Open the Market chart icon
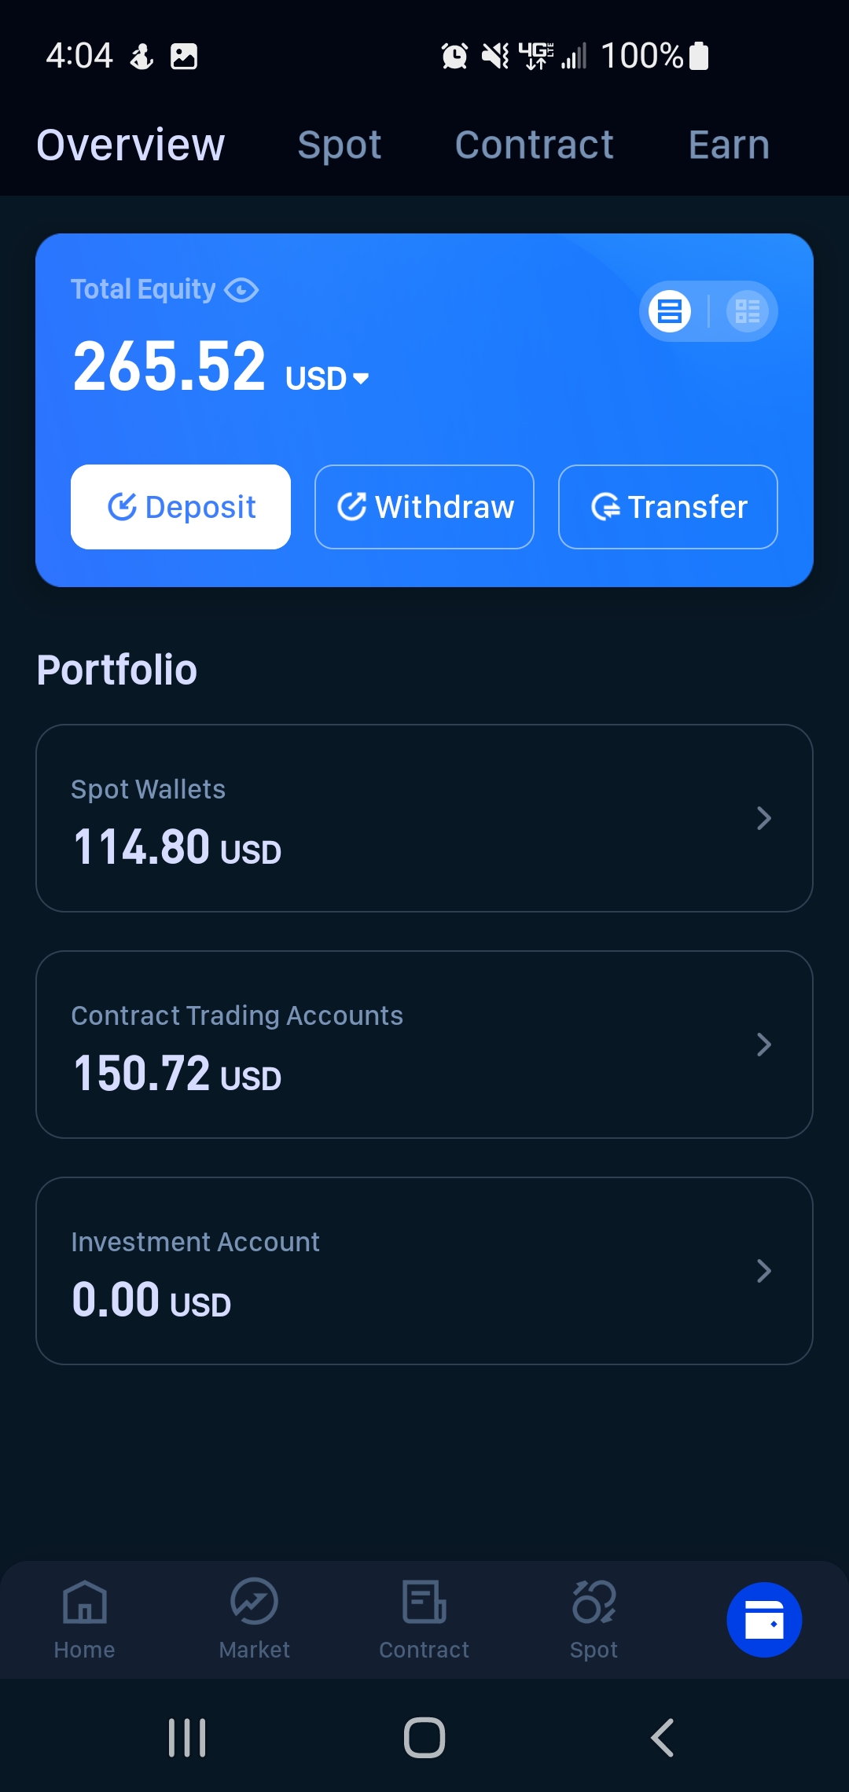The width and height of the screenshot is (849, 1792). click(254, 1601)
